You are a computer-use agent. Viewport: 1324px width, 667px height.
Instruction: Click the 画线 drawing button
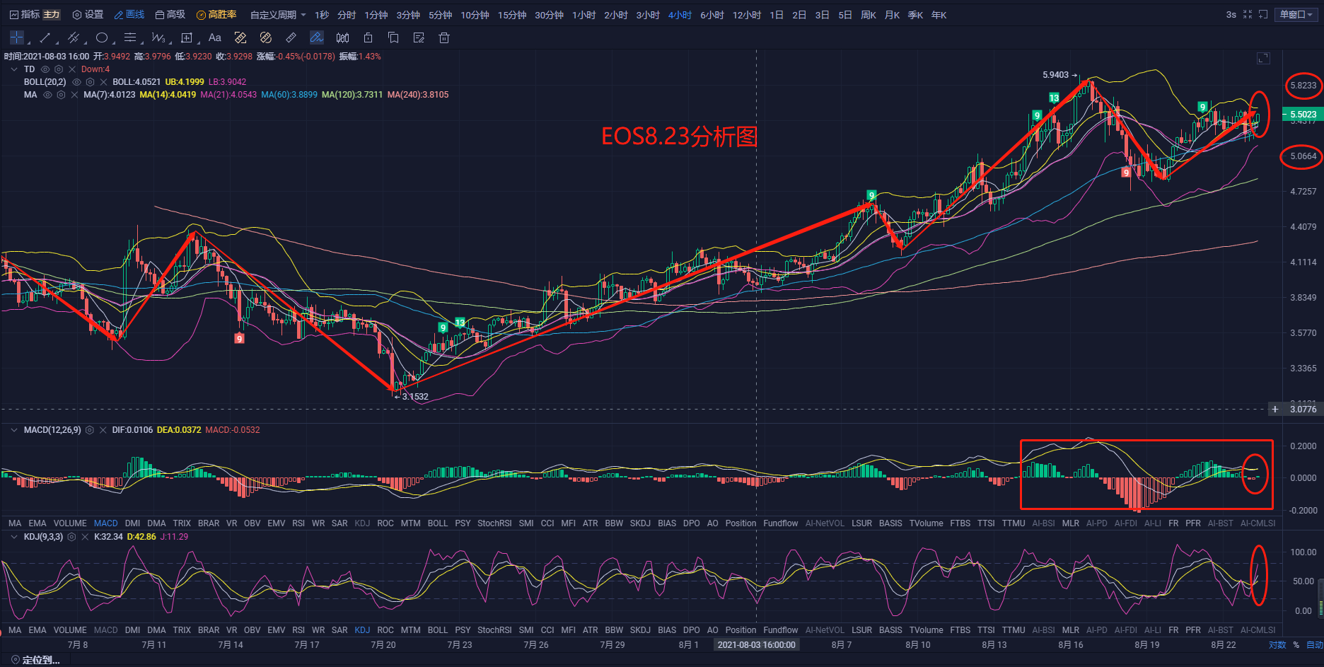(x=129, y=15)
